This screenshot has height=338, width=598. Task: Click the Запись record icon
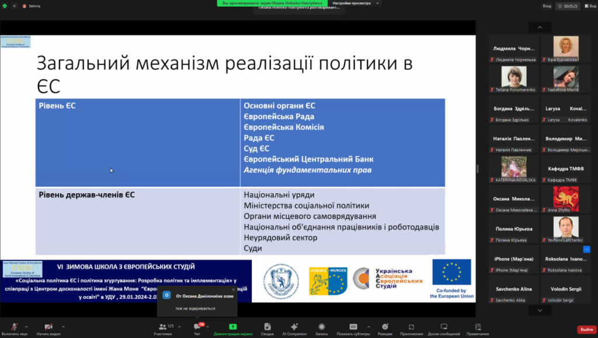tap(322, 327)
